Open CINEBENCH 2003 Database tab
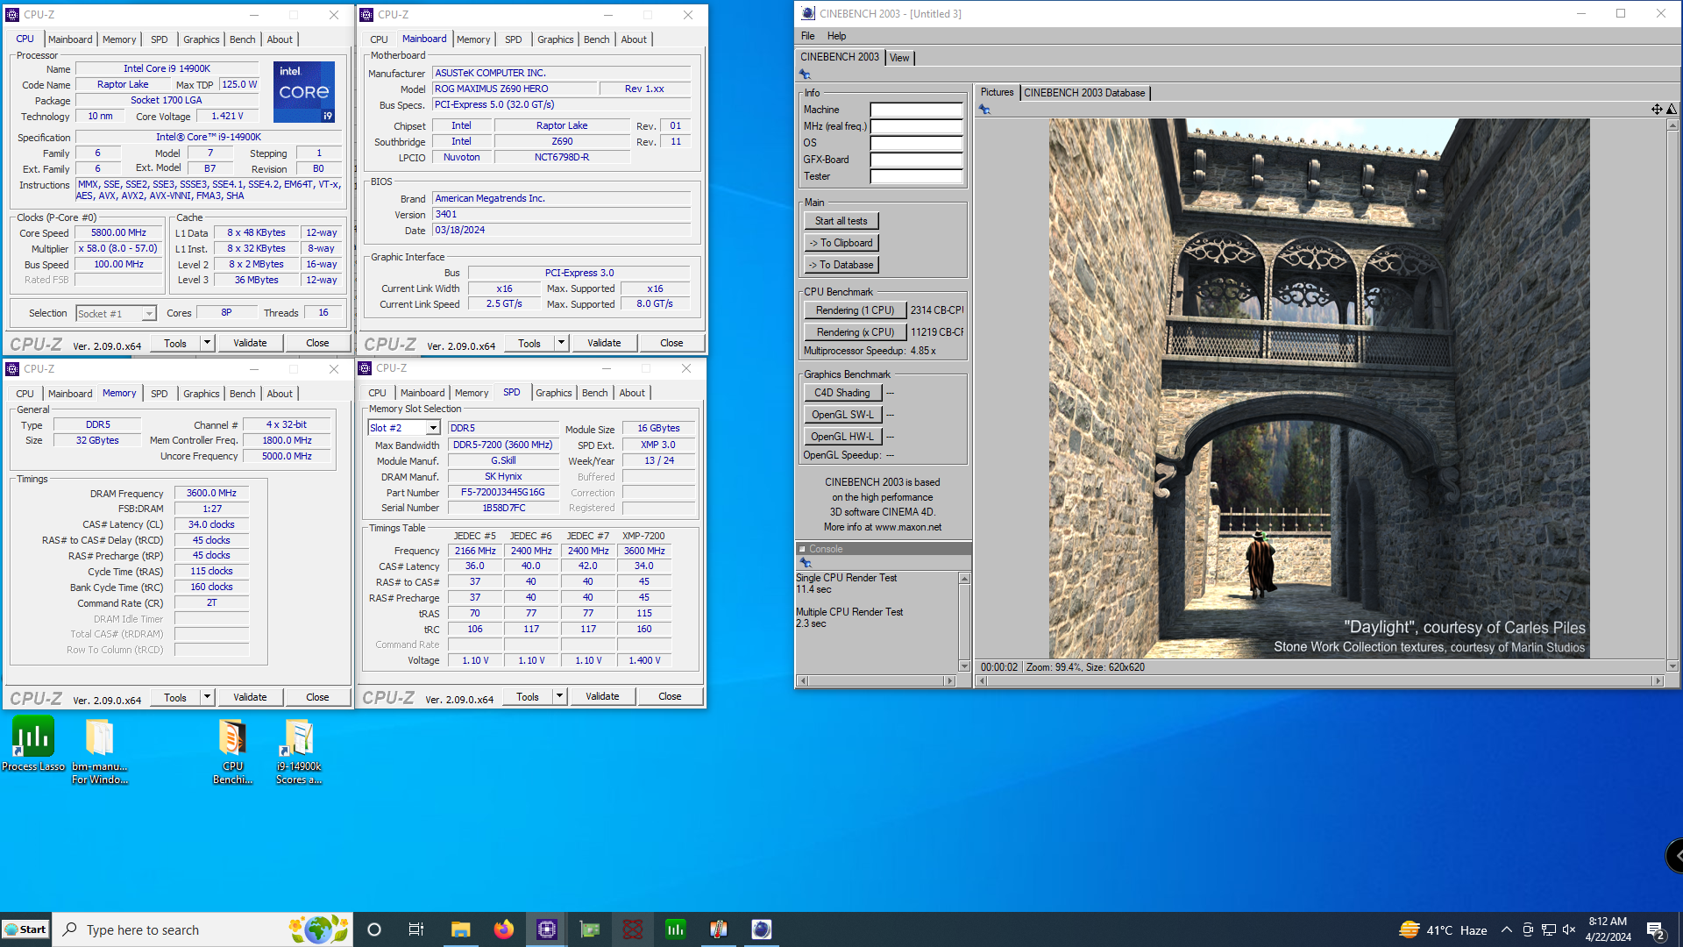The width and height of the screenshot is (1683, 947). pos(1084,93)
